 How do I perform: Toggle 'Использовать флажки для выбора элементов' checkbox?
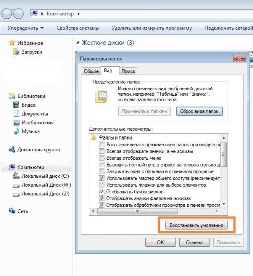102,185
